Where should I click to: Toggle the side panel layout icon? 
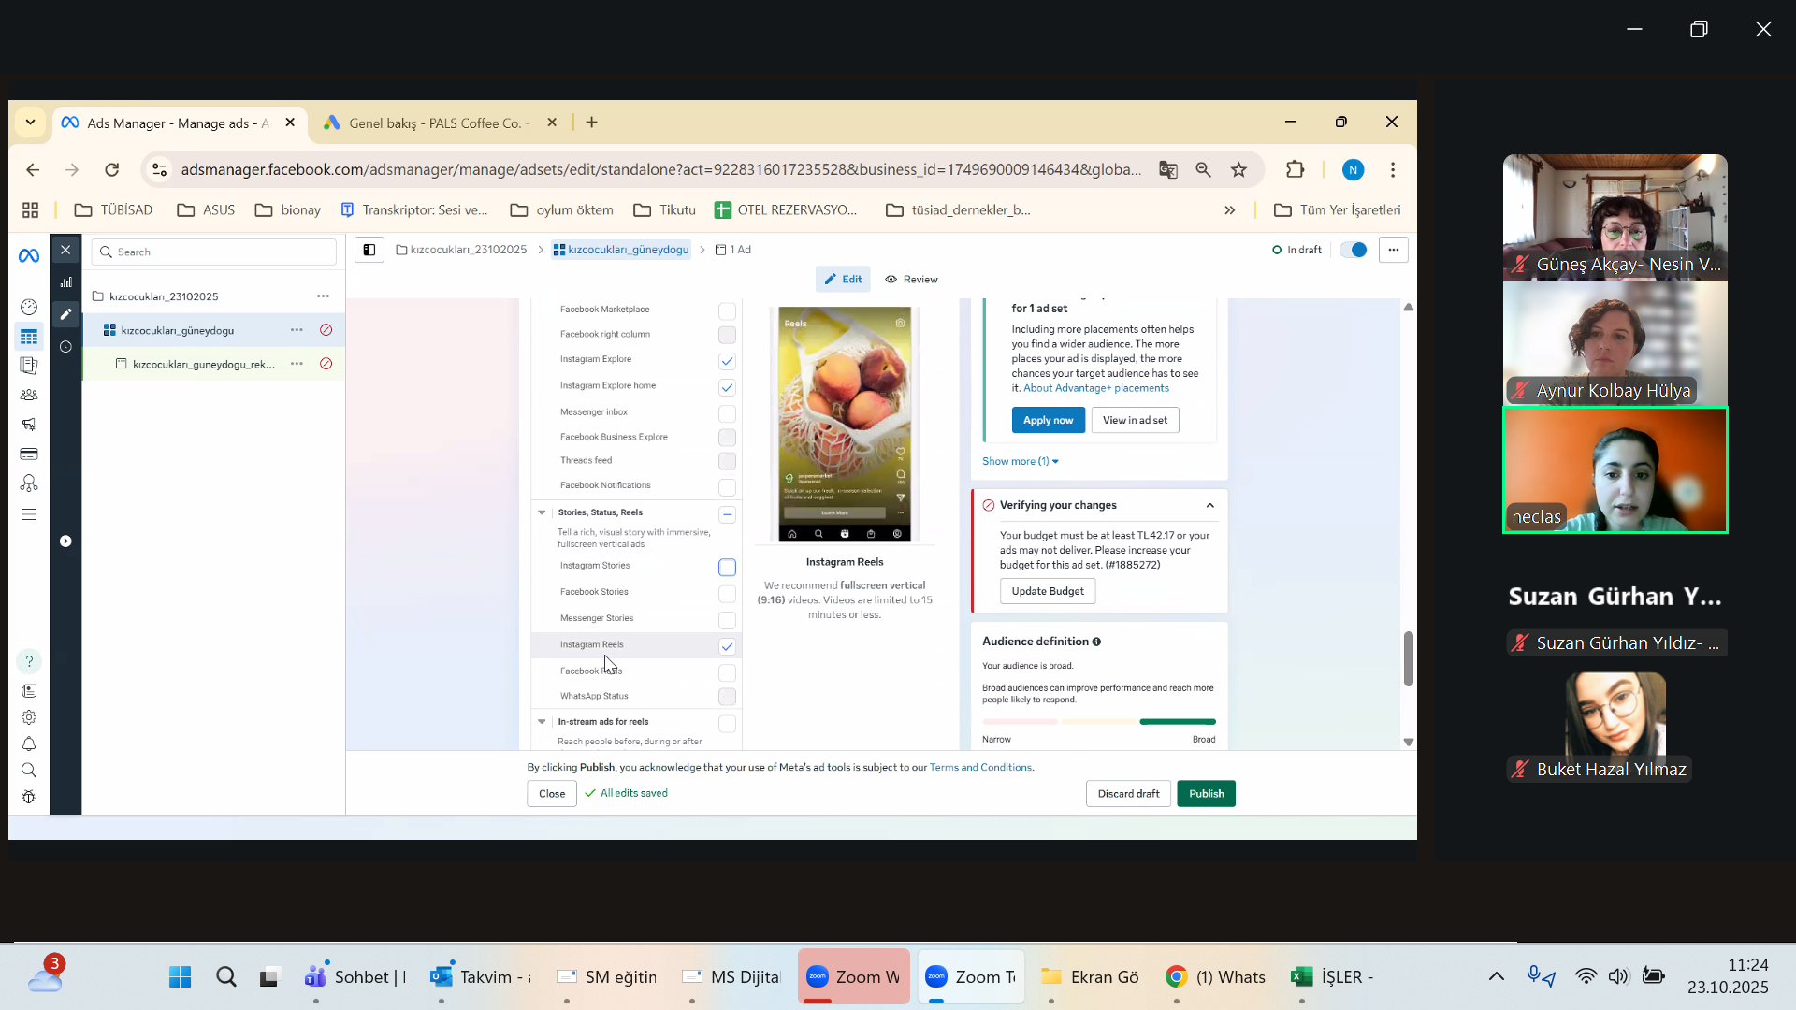pos(369,250)
